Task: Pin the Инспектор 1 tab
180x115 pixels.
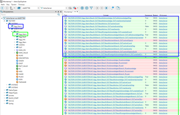Action: click(x=75, y=12)
